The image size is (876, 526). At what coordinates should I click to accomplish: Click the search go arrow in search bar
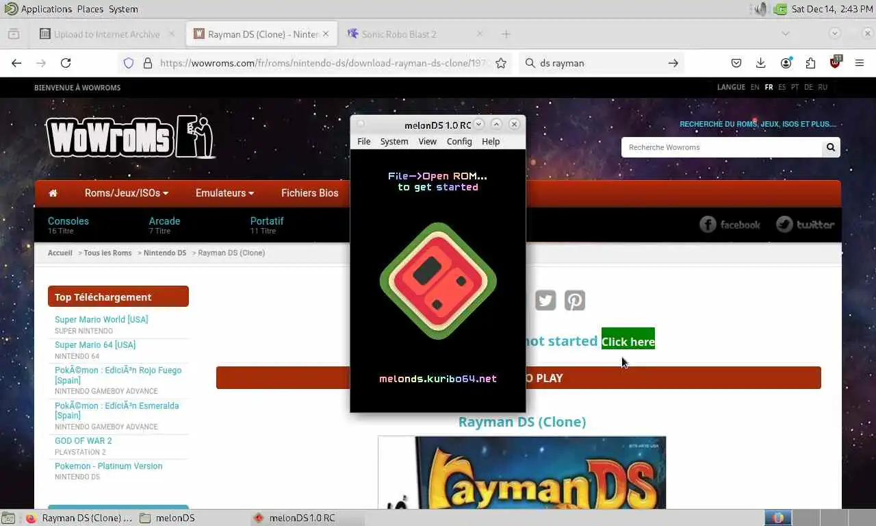(x=673, y=63)
